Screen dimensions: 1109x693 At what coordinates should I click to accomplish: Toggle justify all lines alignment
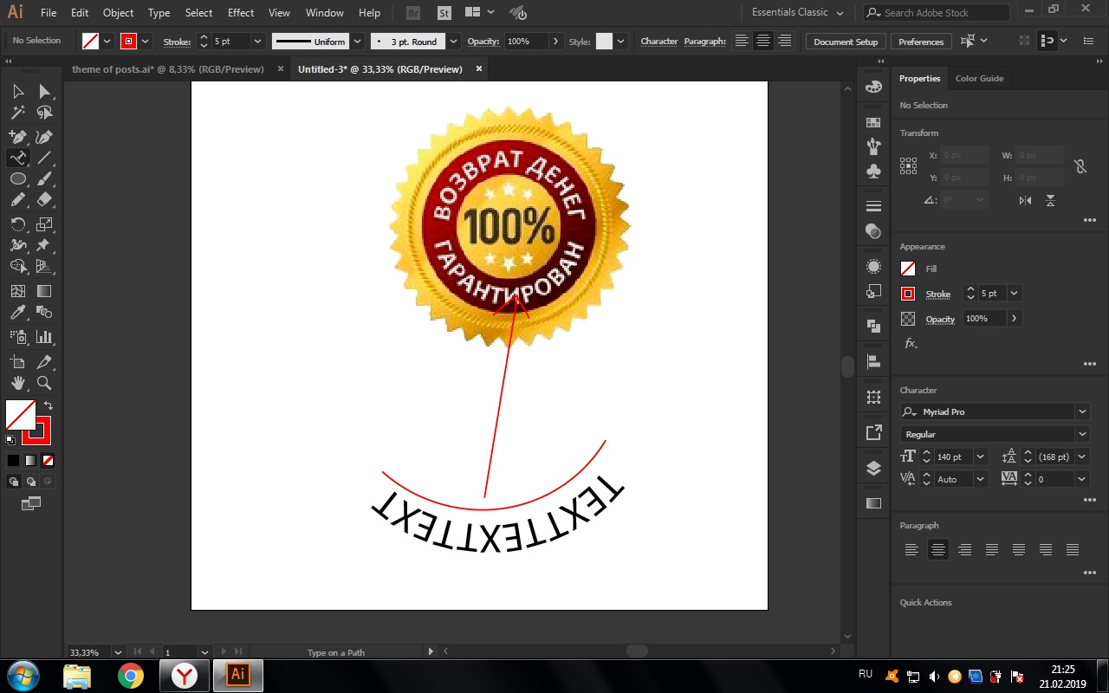click(x=1073, y=549)
